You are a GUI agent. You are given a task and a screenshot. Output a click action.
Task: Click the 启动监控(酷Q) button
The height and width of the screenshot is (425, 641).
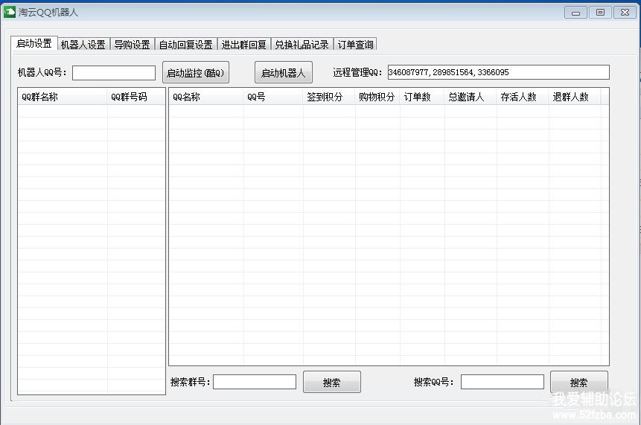point(195,73)
